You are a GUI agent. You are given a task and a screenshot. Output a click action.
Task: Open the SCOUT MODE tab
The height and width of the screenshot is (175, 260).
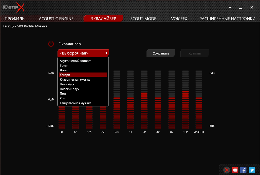(143, 19)
